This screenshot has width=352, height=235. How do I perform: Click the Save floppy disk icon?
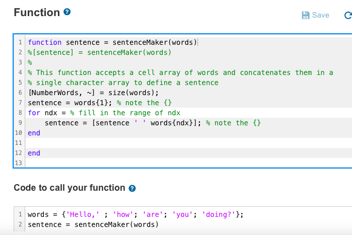point(306,15)
